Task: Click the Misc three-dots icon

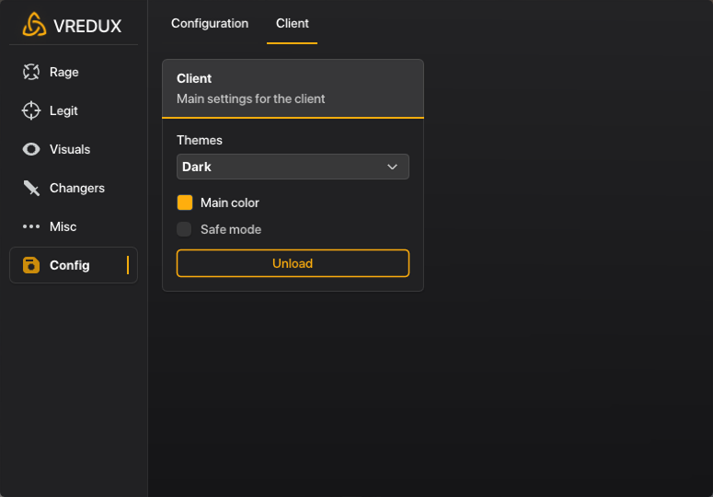Action: click(x=31, y=226)
